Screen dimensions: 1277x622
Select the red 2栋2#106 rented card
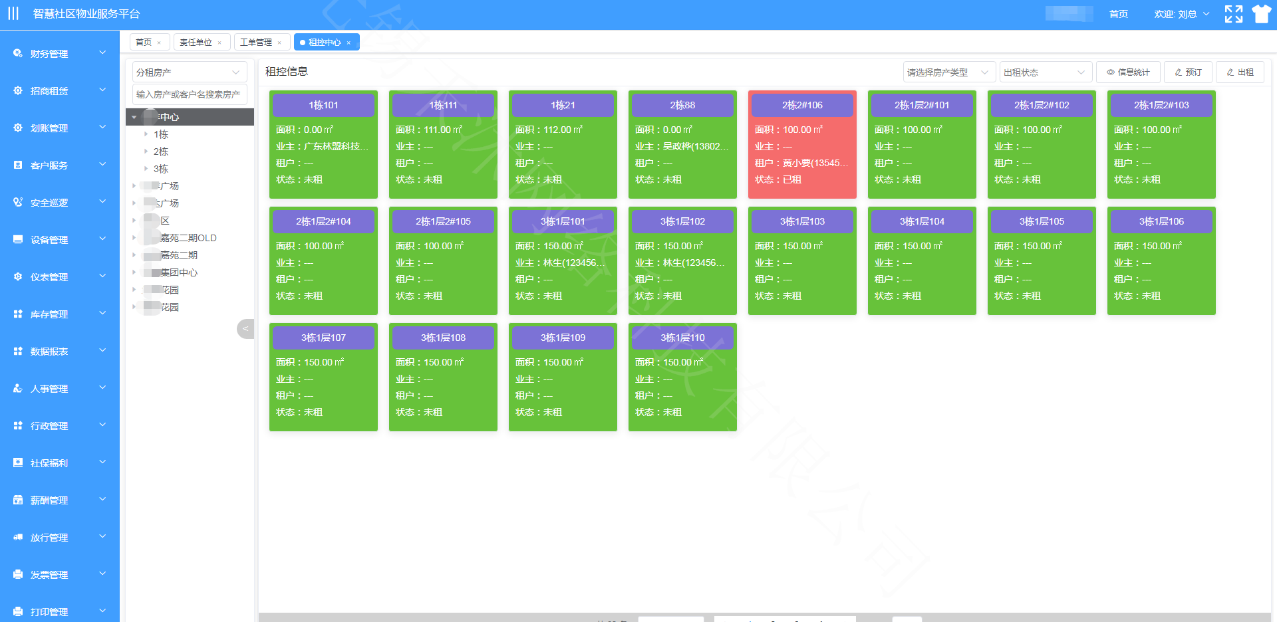point(802,144)
